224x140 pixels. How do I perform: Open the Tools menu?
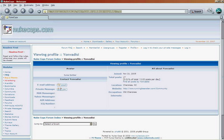pyautogui.click(x=38, y=5)
